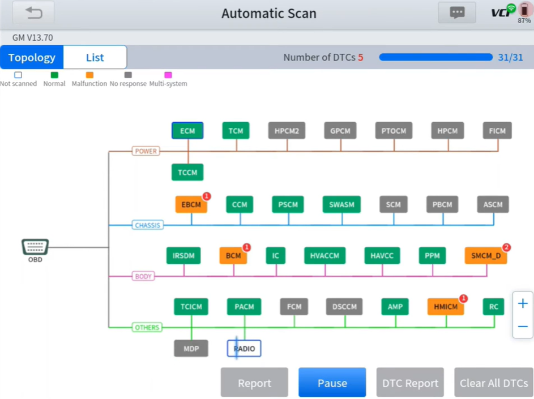
Task: Click the Number of DTCs counter
Action: [x=323, y=57]
